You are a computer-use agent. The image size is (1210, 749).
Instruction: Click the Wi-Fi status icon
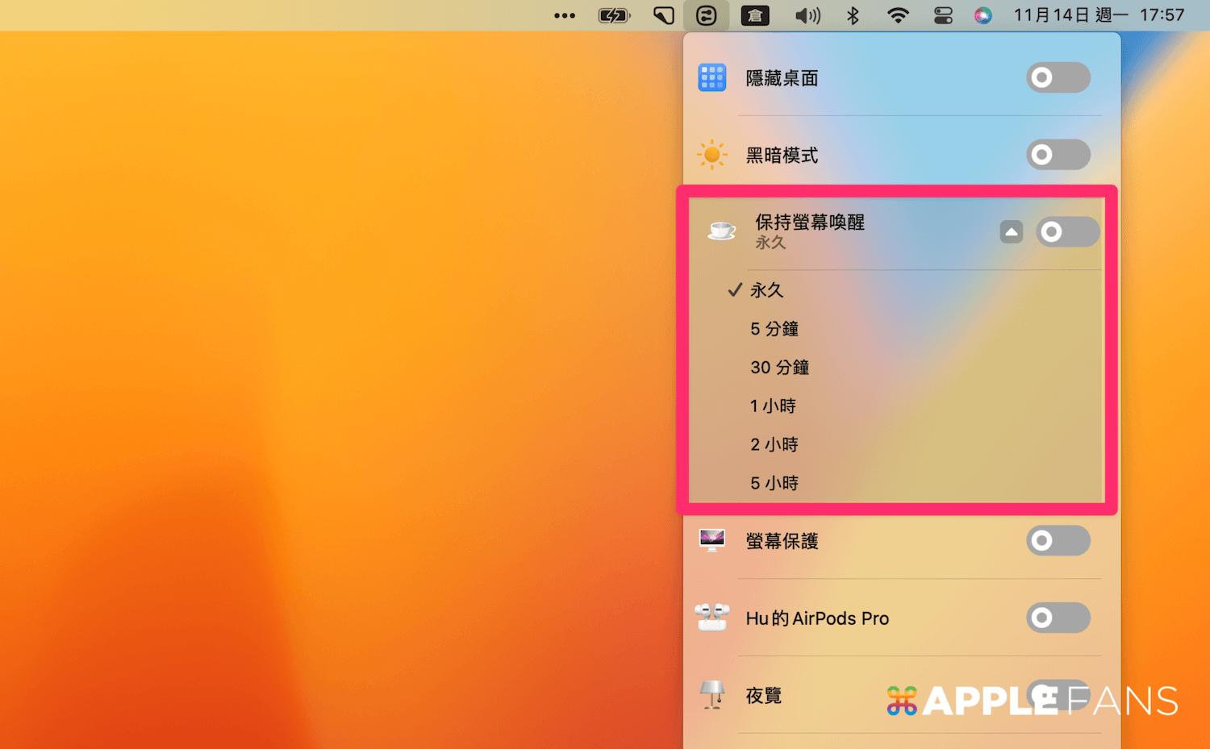click(x=897, y=15)
